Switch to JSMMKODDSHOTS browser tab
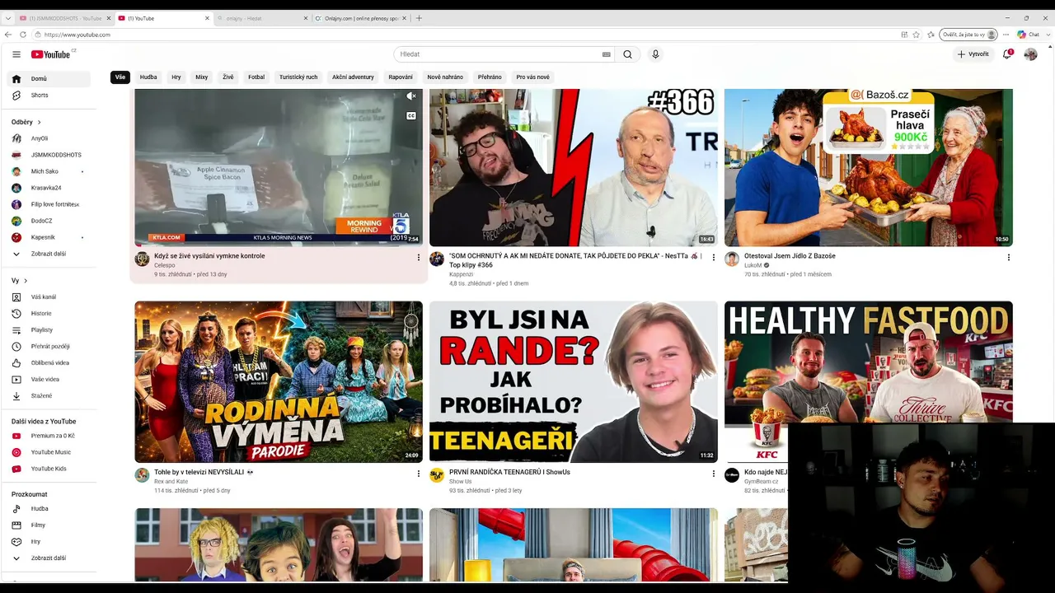 tap(64, 18)
